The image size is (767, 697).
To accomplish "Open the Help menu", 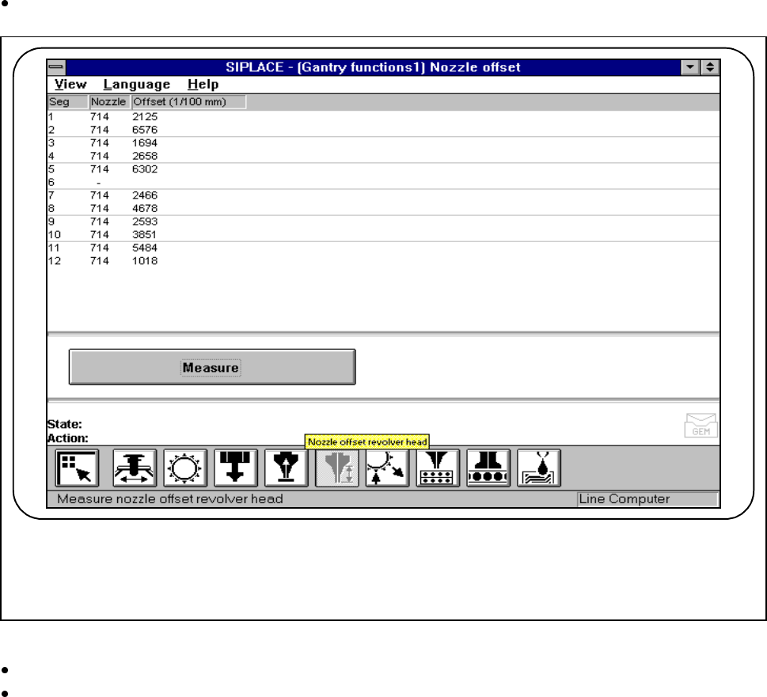I will coord(203,84).
